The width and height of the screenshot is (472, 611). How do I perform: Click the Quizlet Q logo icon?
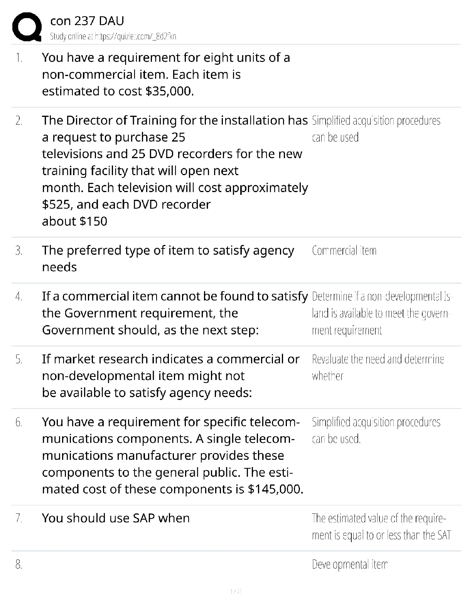[x=27, y=27]
